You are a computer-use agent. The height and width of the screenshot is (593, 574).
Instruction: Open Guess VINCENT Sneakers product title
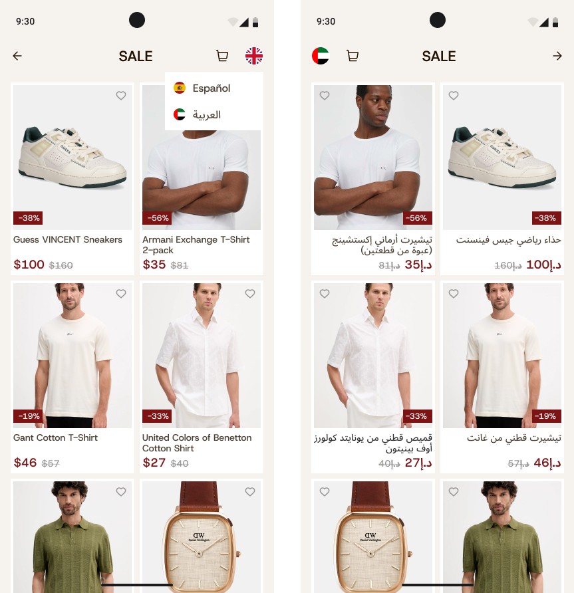click(x=68, y=240)
